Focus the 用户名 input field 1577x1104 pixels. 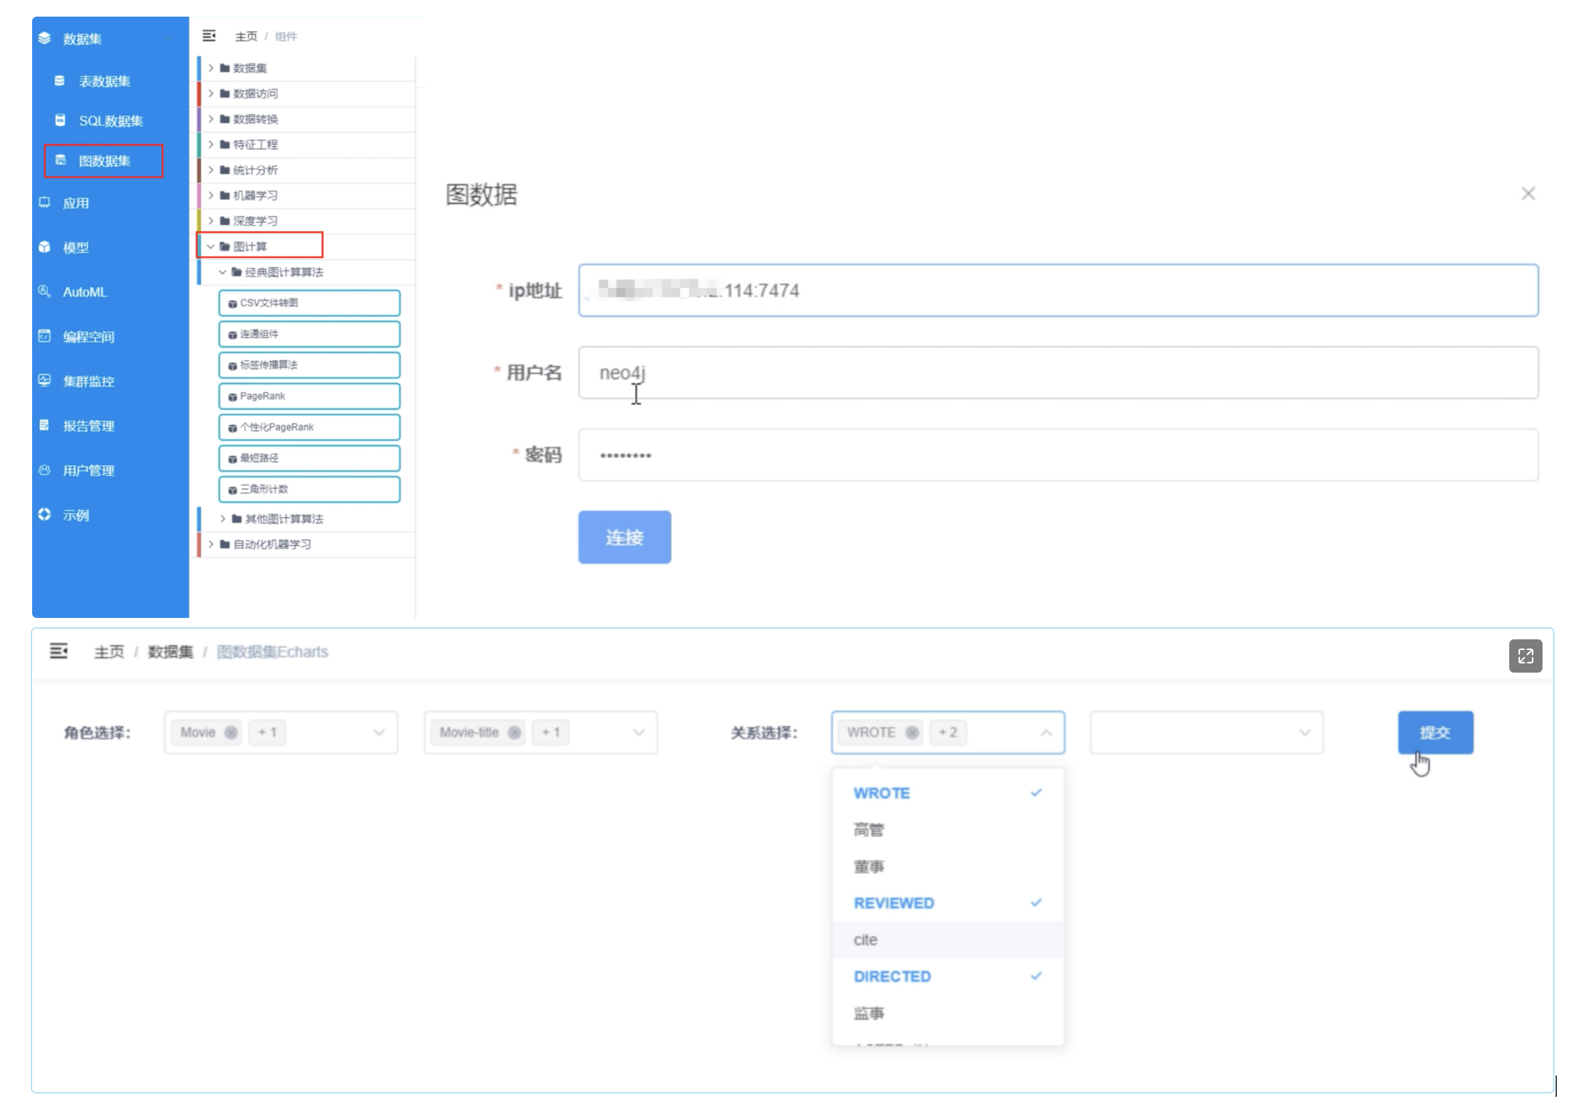[1058, 373]
